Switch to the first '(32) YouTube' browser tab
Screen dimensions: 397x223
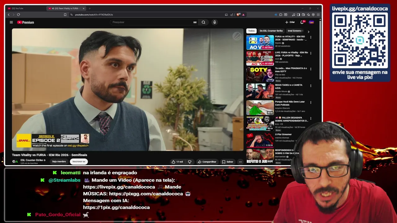25,8
